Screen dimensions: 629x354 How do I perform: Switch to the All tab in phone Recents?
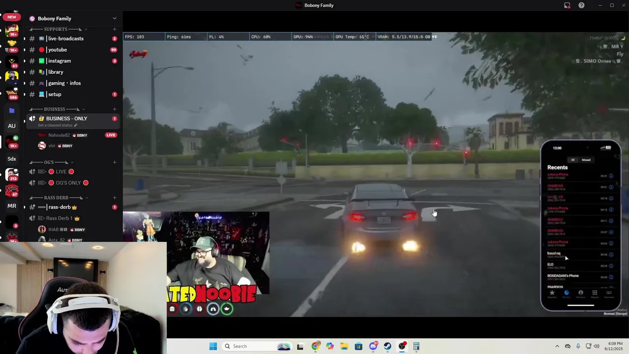pyautogui.click(x=572, y=160)
